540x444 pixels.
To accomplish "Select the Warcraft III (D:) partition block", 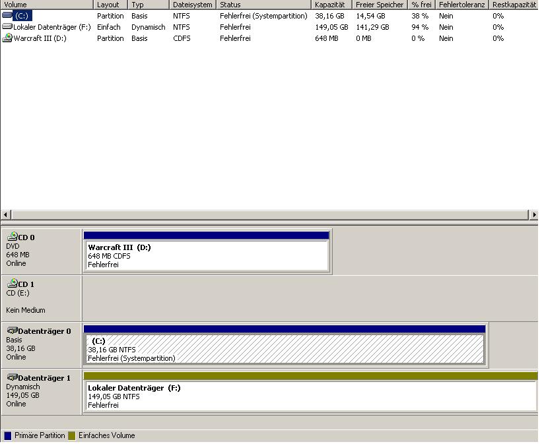I will coord(206,255).
